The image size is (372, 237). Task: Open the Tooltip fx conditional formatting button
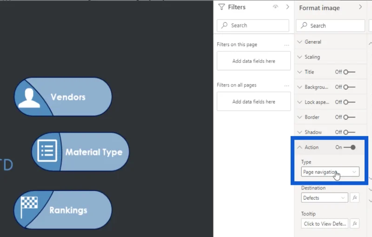355,223
